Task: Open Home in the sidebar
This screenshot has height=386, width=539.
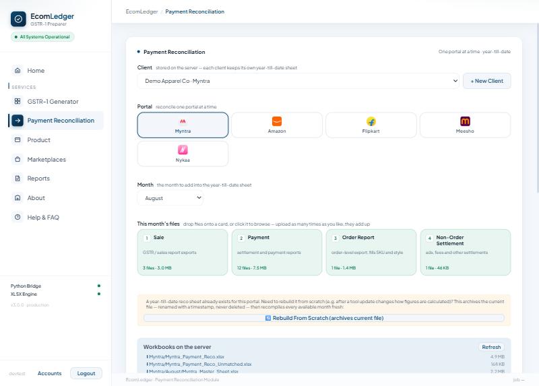Action: tap(56, 71)
